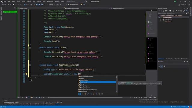The width and height of the screenshot is (192, 108).
Task: Open the Code Definition Window tab
Action: point(48,104)
